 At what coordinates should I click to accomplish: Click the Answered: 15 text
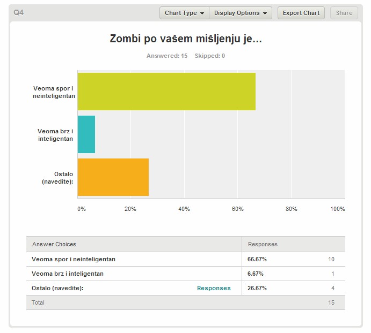167,56
